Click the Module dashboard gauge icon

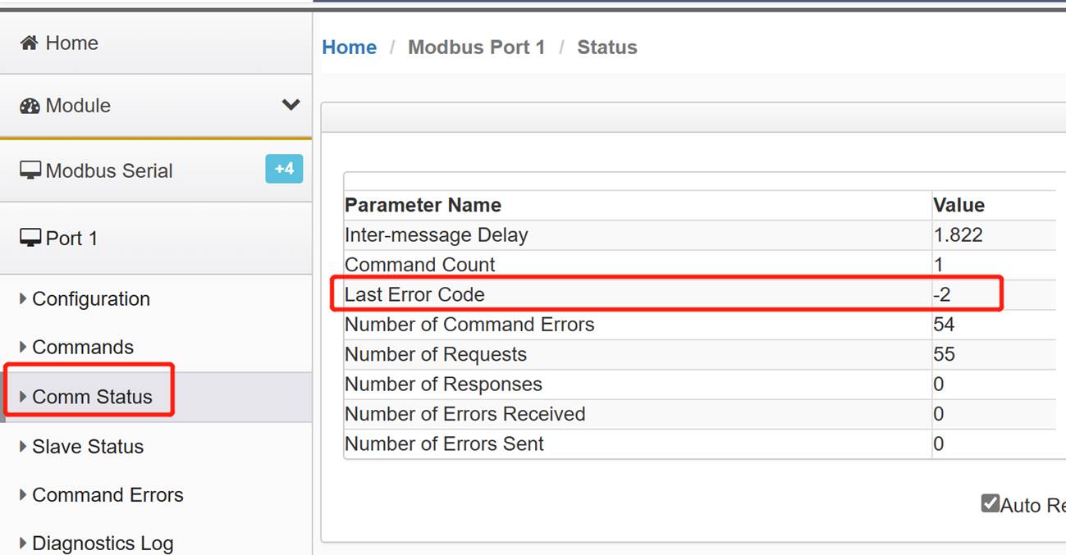pyautogui.click(x=30, y=106)
